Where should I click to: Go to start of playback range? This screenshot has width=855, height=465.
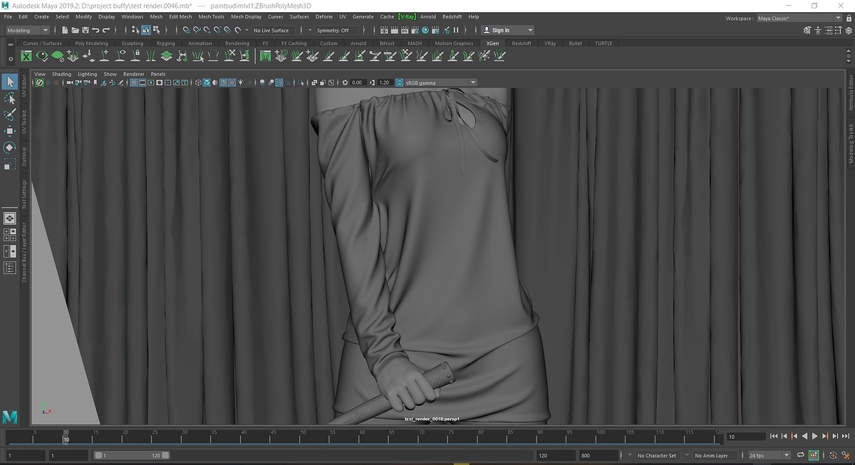(774, 436)
